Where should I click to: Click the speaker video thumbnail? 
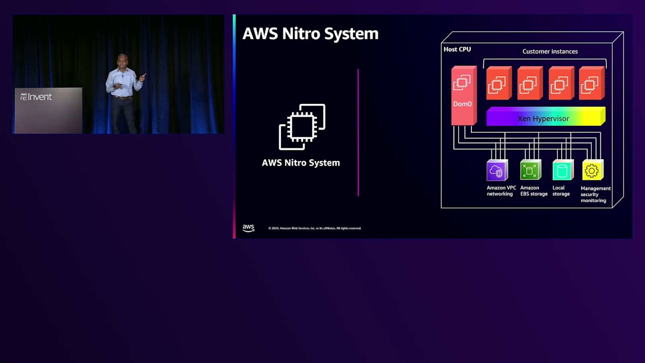pyautogui.click(x=118, y=74)
